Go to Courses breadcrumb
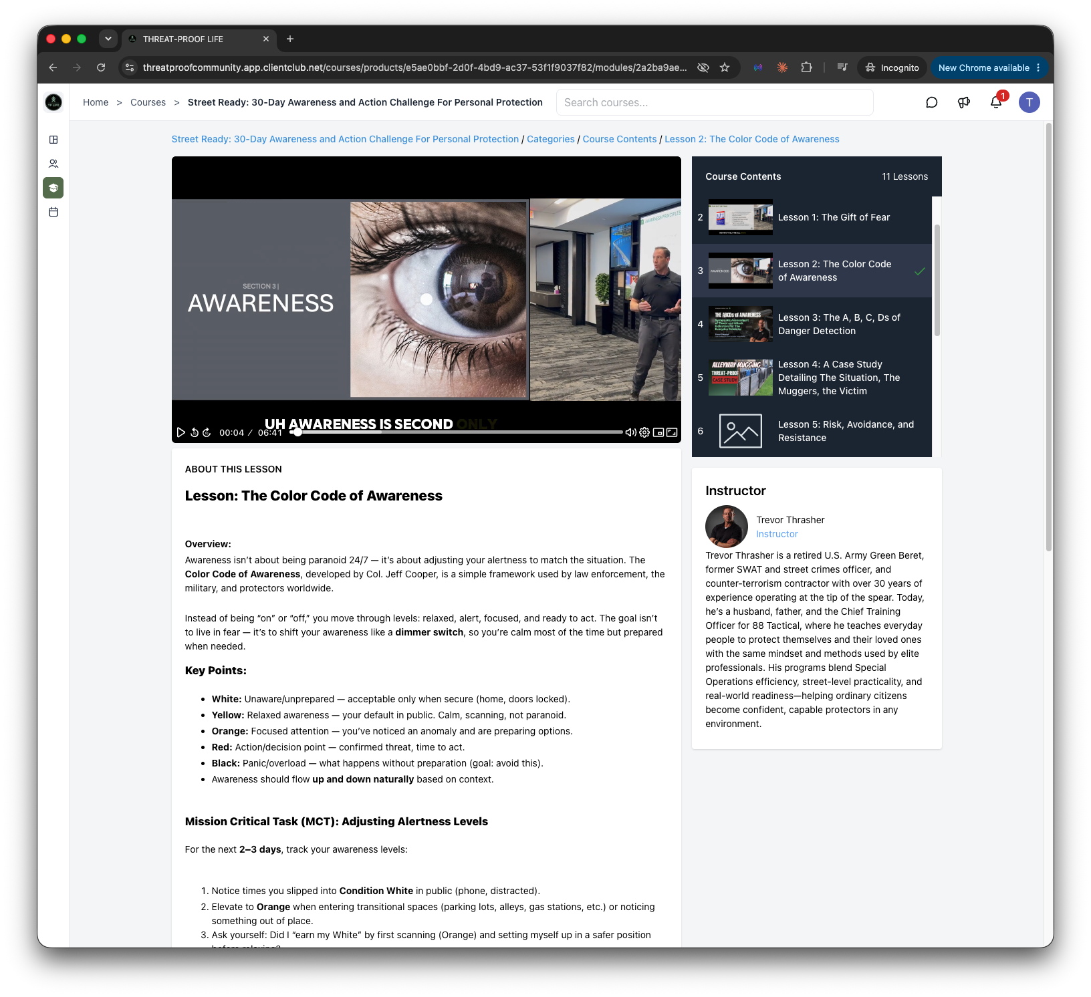Screen dimensions: 1091x997 [148, 102]
